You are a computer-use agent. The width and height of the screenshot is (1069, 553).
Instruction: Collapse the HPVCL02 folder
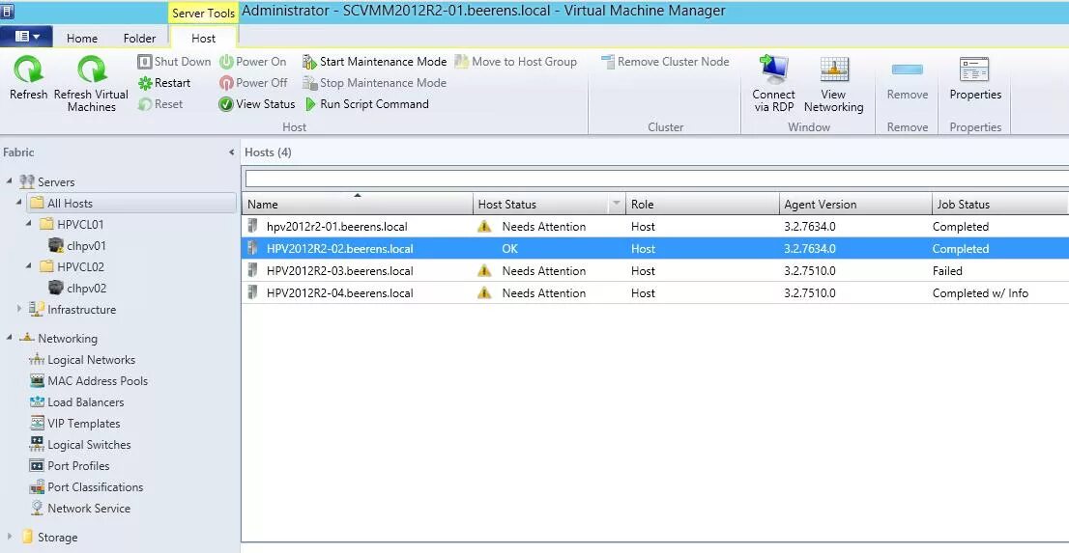tap(29, 265)
